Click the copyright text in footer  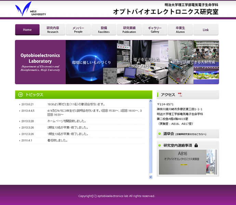click(117, 196)
